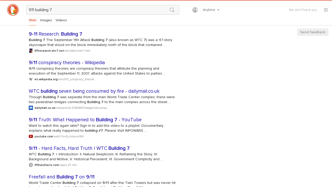Screen dimensions: 332x187
Task: Switch to the Images tab
Action: click(46, 20)
